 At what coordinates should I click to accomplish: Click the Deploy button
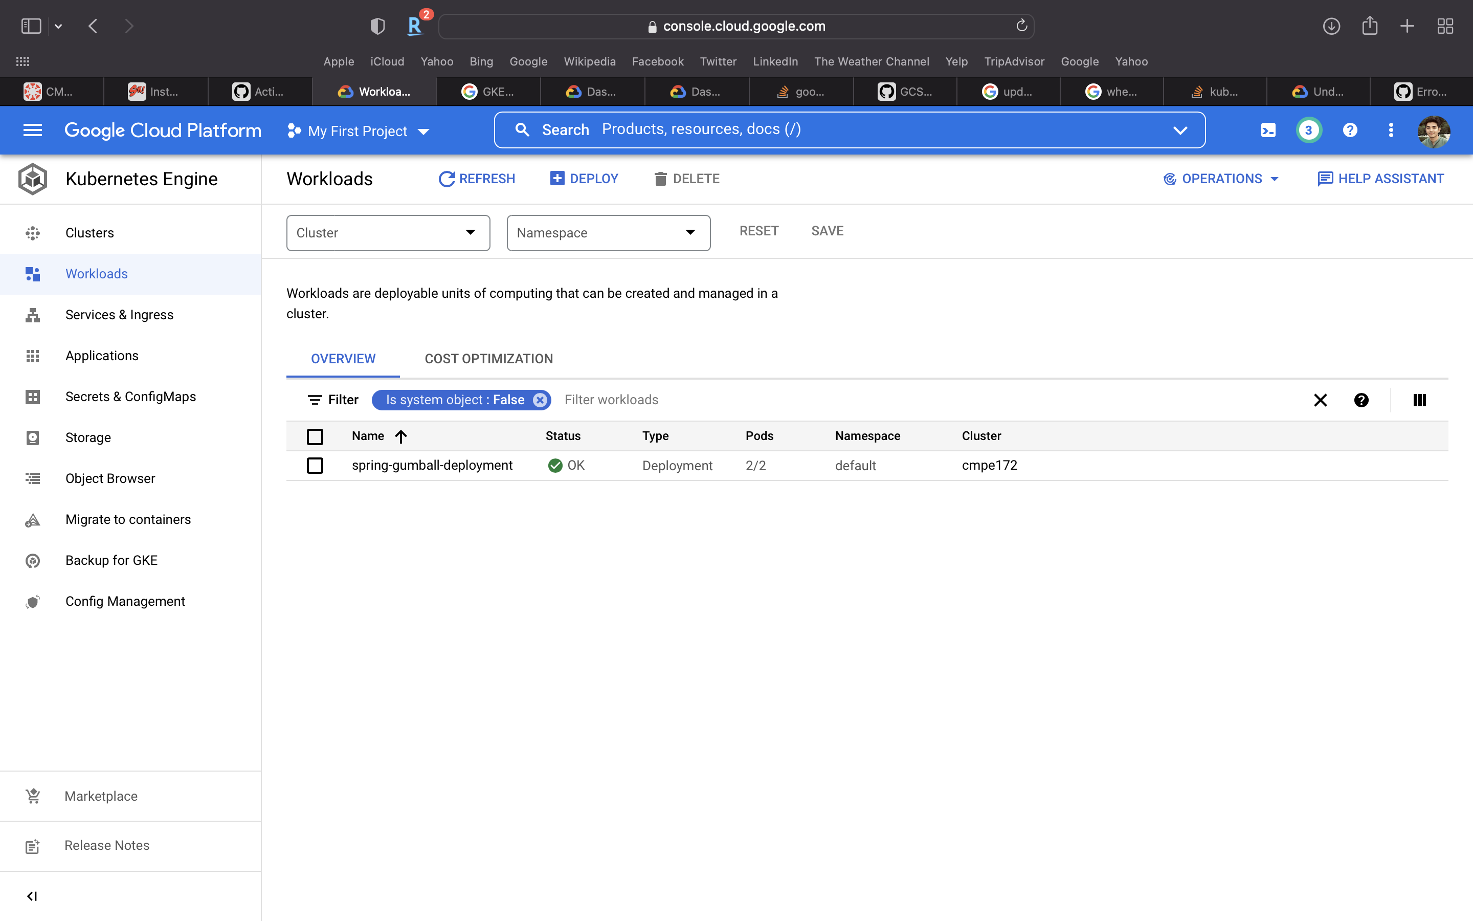584,179
